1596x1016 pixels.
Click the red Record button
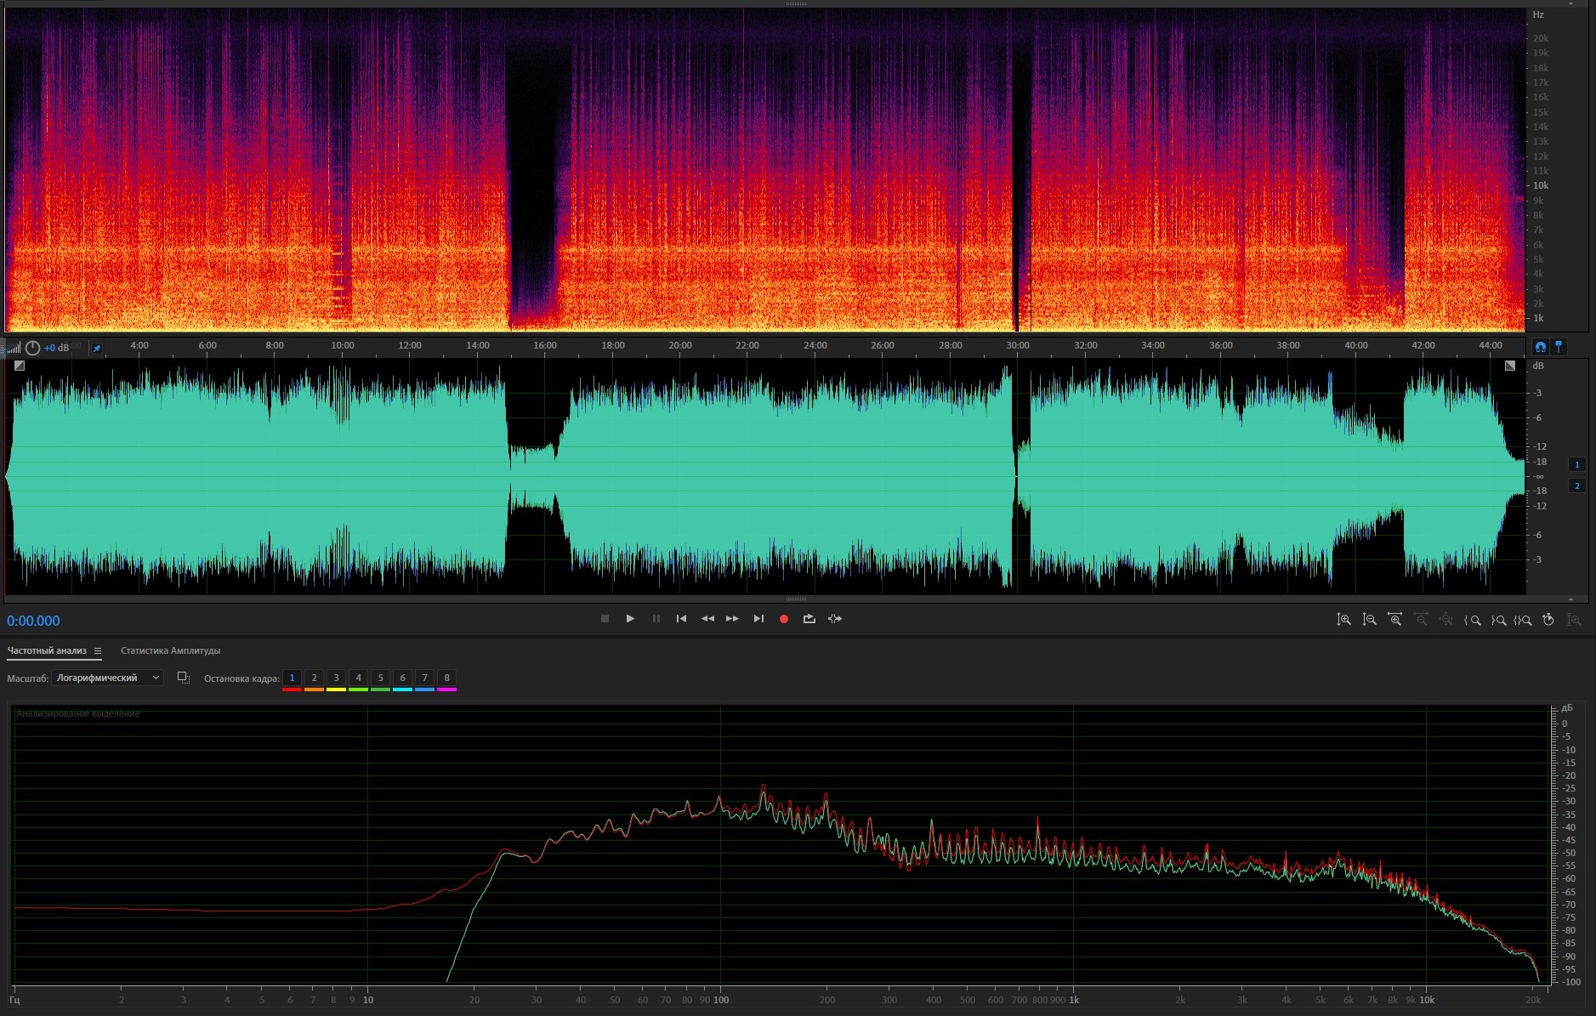click(x=784, y=619)
